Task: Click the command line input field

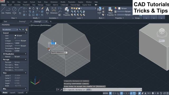Action: (x=102, y=90)
